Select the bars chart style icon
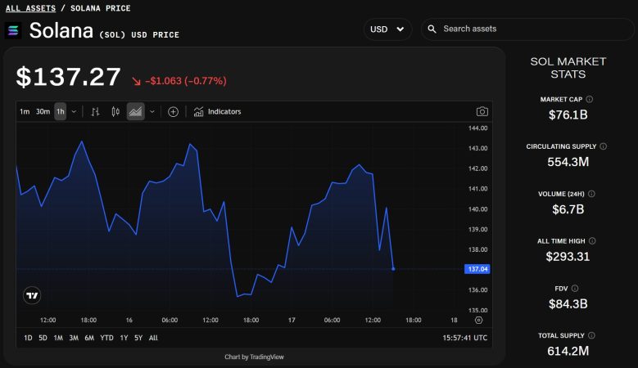This screenshot has width=638, height=368. pos(95,111)
